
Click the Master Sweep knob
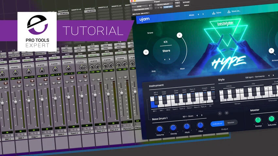[258, 120]
